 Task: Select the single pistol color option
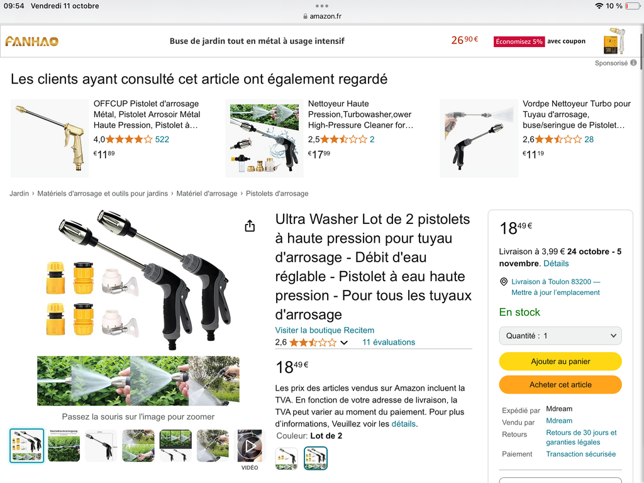pyautogui.click(x=286, y=458)
